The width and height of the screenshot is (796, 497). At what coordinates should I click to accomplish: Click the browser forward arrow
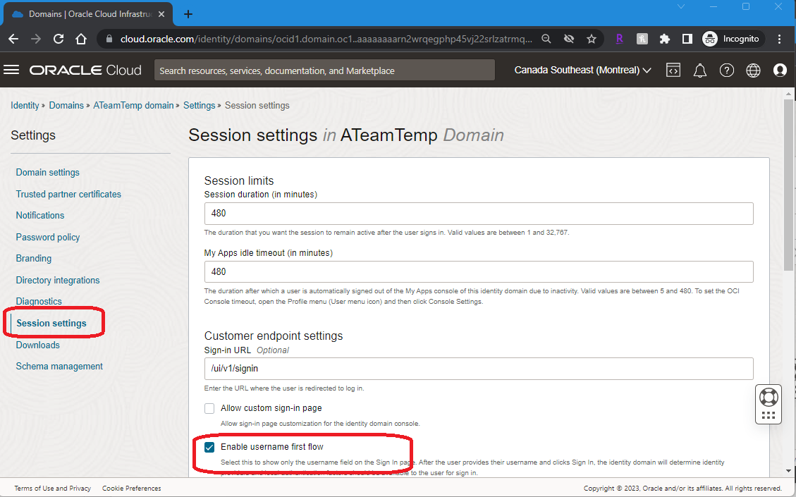[35, 39]
